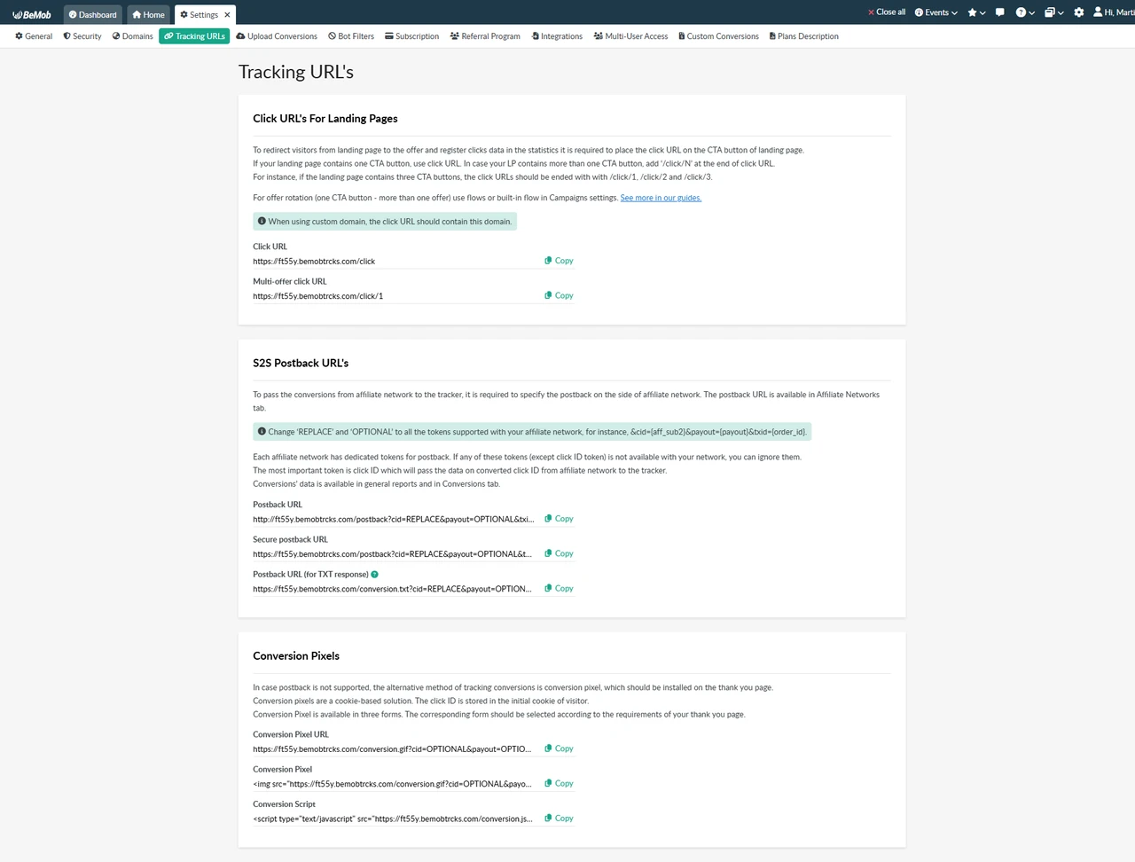Image resolution: width=1135 pixels, height=862 pixels.
Task: Click the BeMob logo
Action: tap(32, 14)
